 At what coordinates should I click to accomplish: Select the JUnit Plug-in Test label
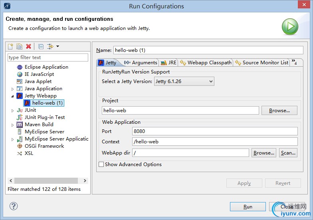click(x=45, y=117)
